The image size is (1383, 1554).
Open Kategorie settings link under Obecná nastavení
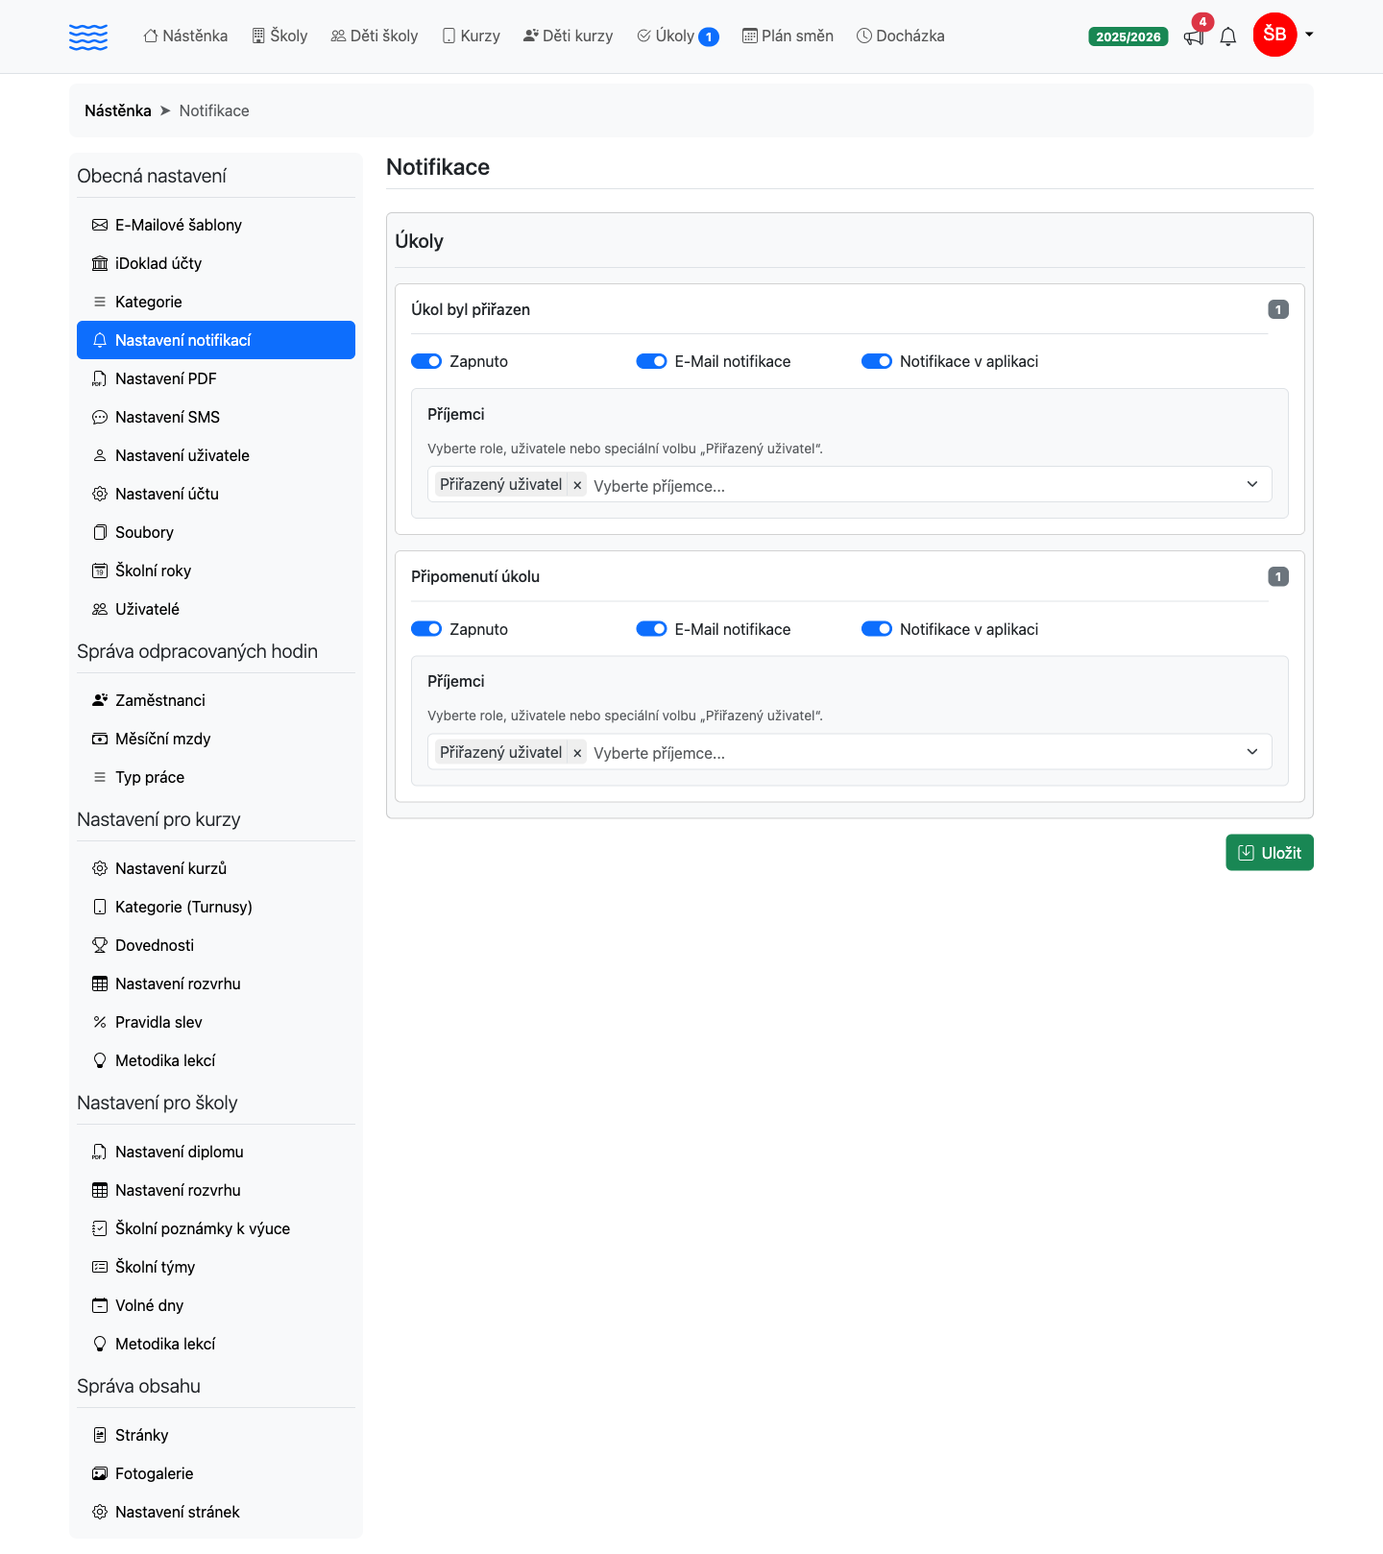click(216, 302)
